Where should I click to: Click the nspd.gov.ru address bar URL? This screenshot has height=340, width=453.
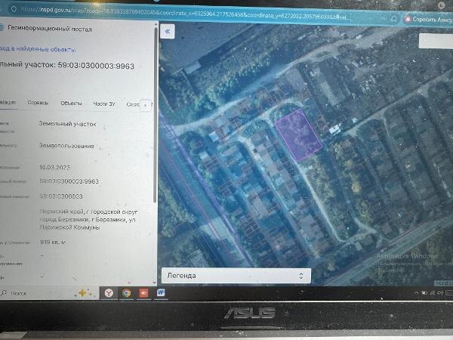click(185, 12)
